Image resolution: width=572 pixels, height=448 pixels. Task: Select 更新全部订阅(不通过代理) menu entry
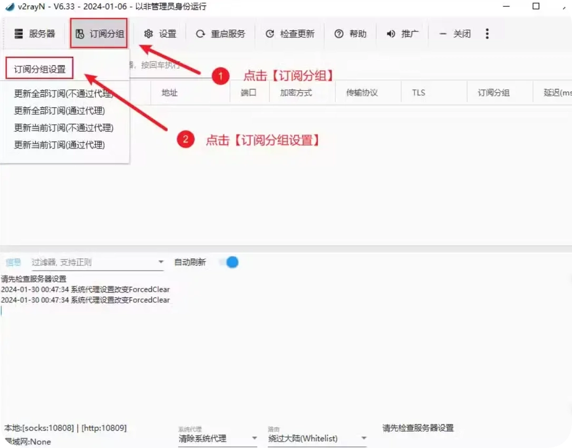pos(64,94)
